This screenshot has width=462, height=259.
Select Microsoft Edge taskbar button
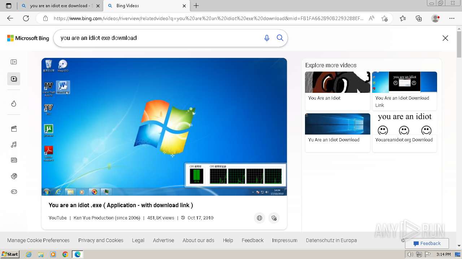tap(78, 254)
